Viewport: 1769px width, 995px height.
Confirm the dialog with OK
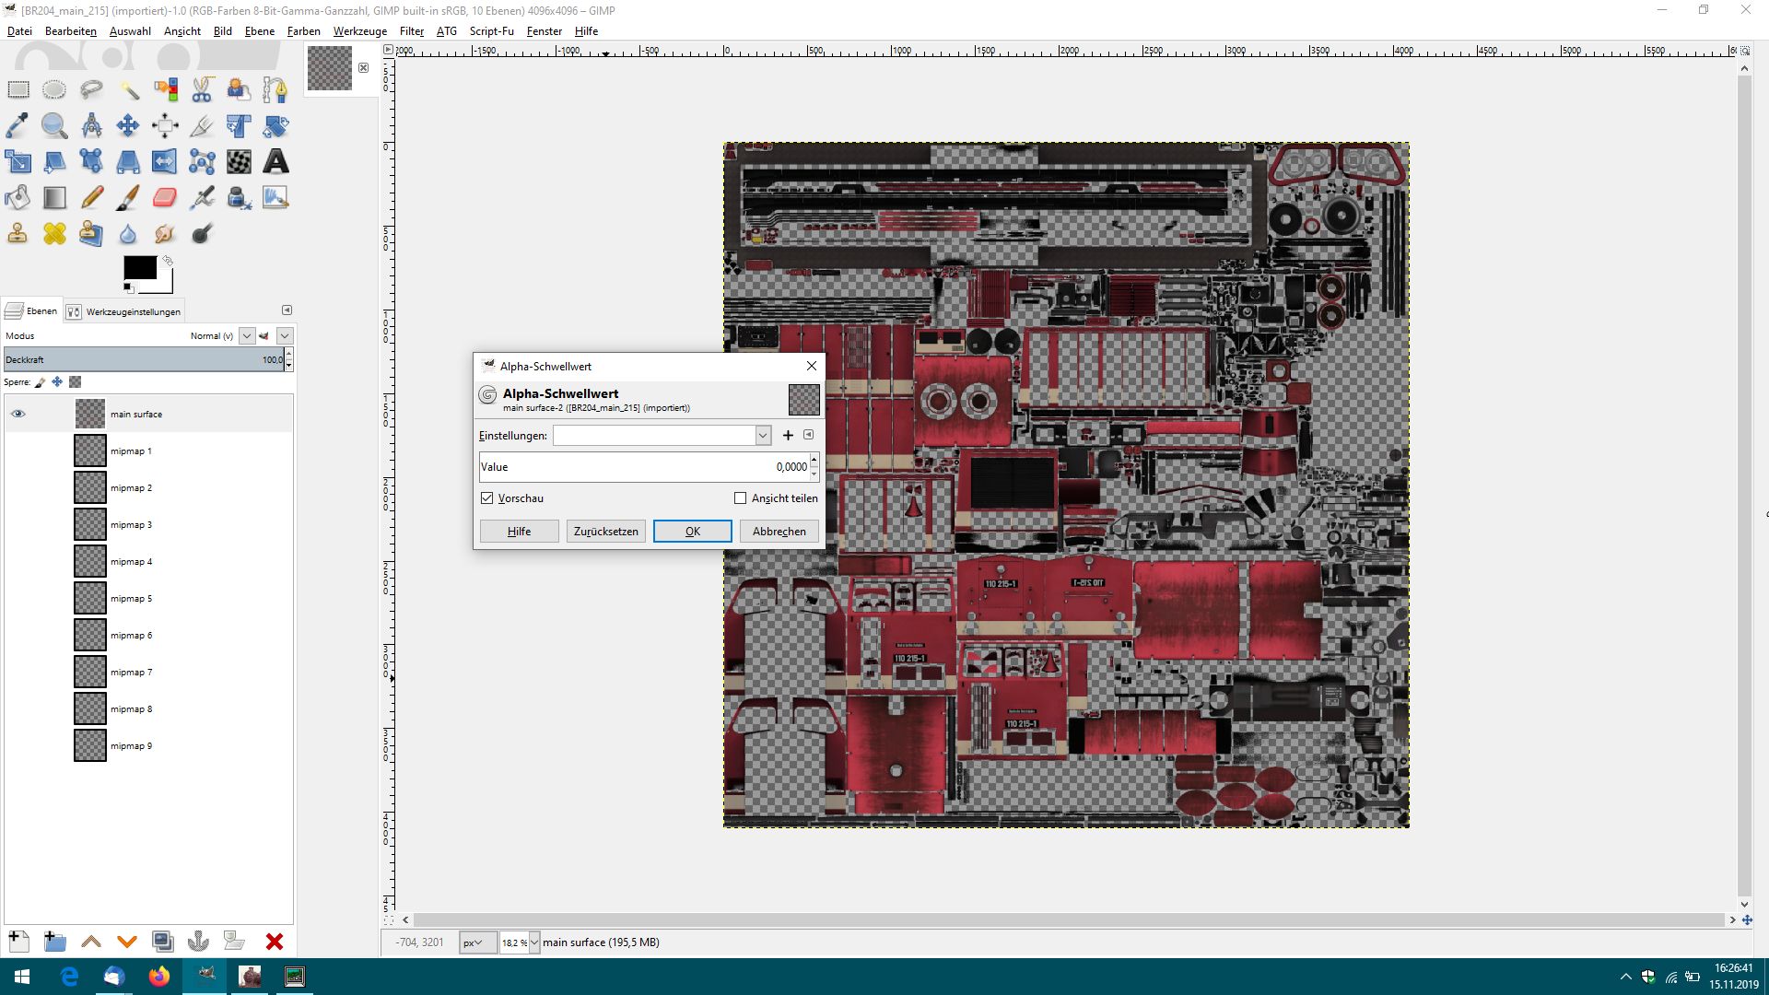coord(692,531)
